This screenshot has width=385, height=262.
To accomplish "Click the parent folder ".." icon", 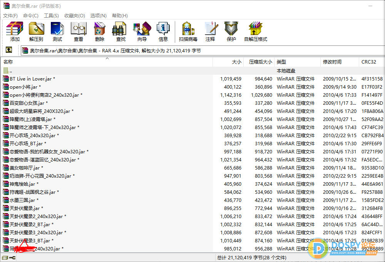I will (6, 71).
